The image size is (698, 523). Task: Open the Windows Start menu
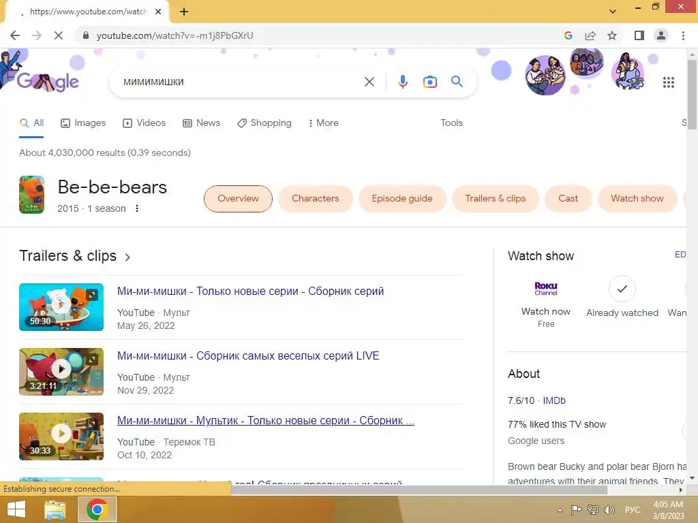16,509
